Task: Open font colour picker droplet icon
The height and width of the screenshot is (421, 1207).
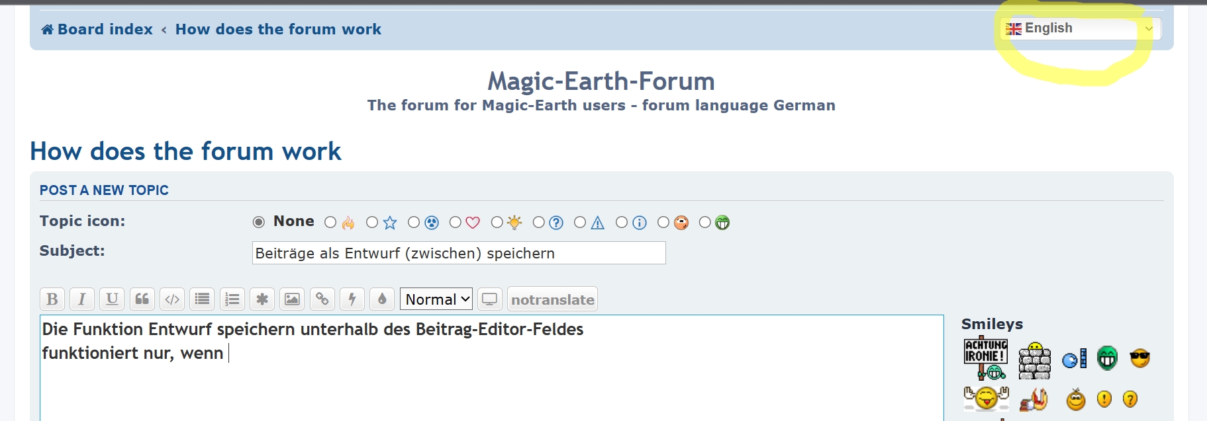Action: coord(382,299)
